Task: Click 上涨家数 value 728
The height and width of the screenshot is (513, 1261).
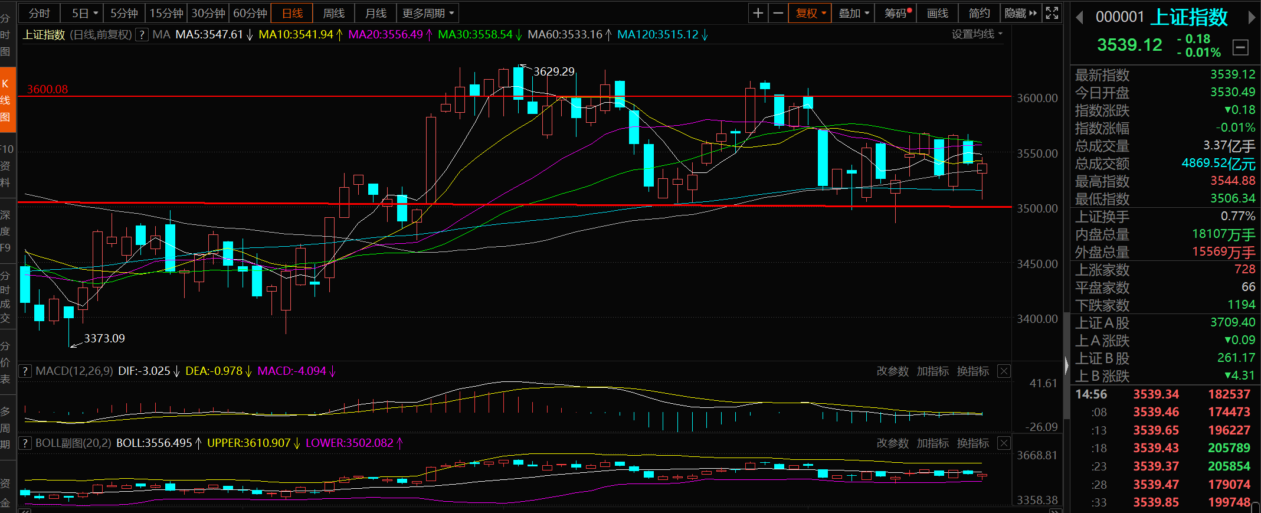Action: (1244, 269)
